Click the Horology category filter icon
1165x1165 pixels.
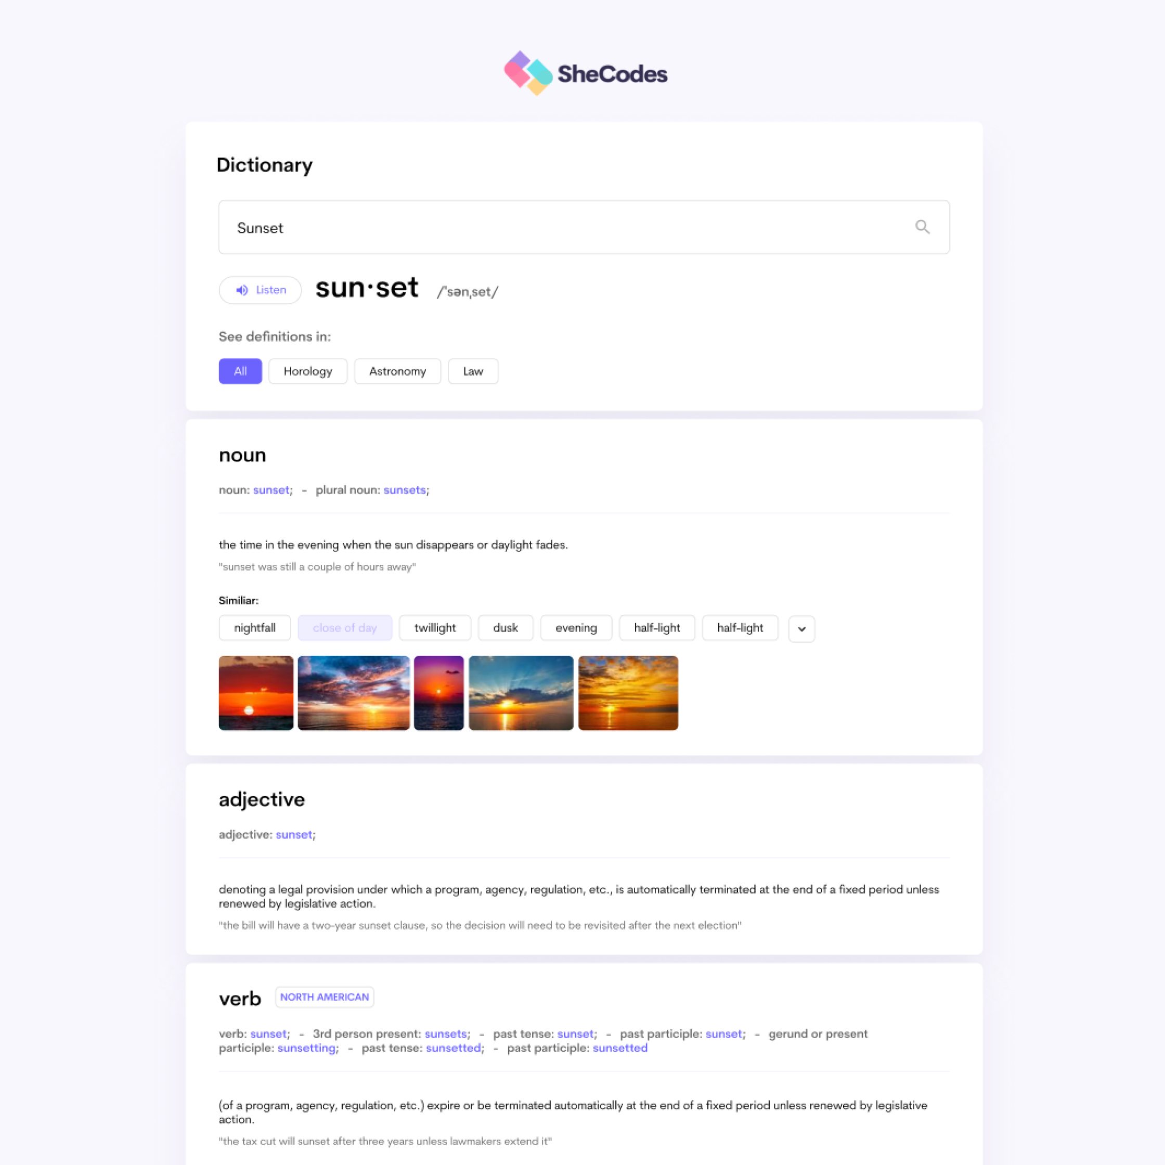(307, 370)
